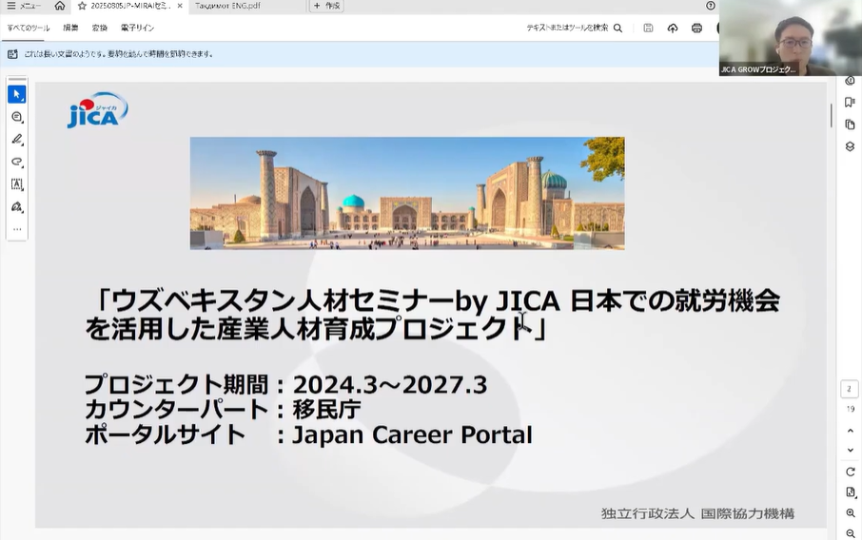The height and width of the screenshot is (540, 862).
Task: Click the save floppy disk icon
Action: (648, 28)
